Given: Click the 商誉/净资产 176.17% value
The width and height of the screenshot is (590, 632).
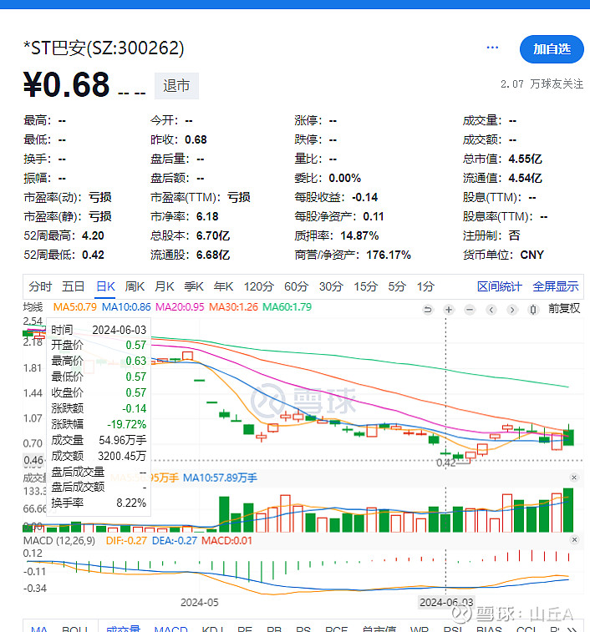Looking at the screenshot, I should click(389, 255).
